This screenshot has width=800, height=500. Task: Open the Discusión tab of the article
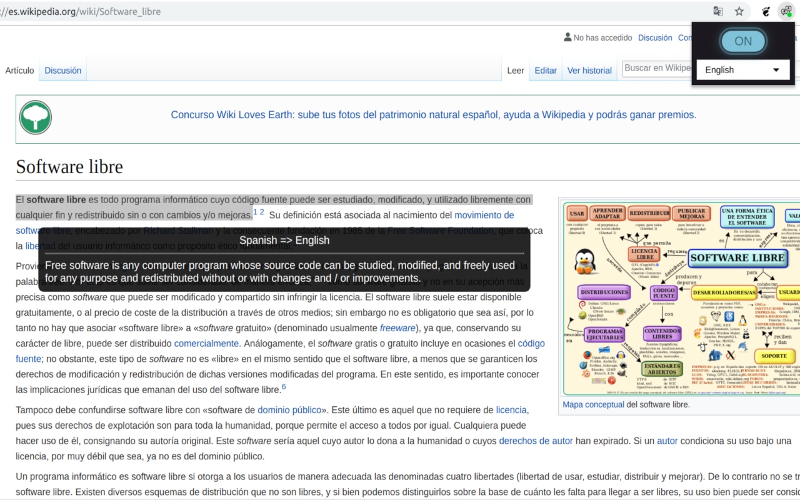point(62,71)
